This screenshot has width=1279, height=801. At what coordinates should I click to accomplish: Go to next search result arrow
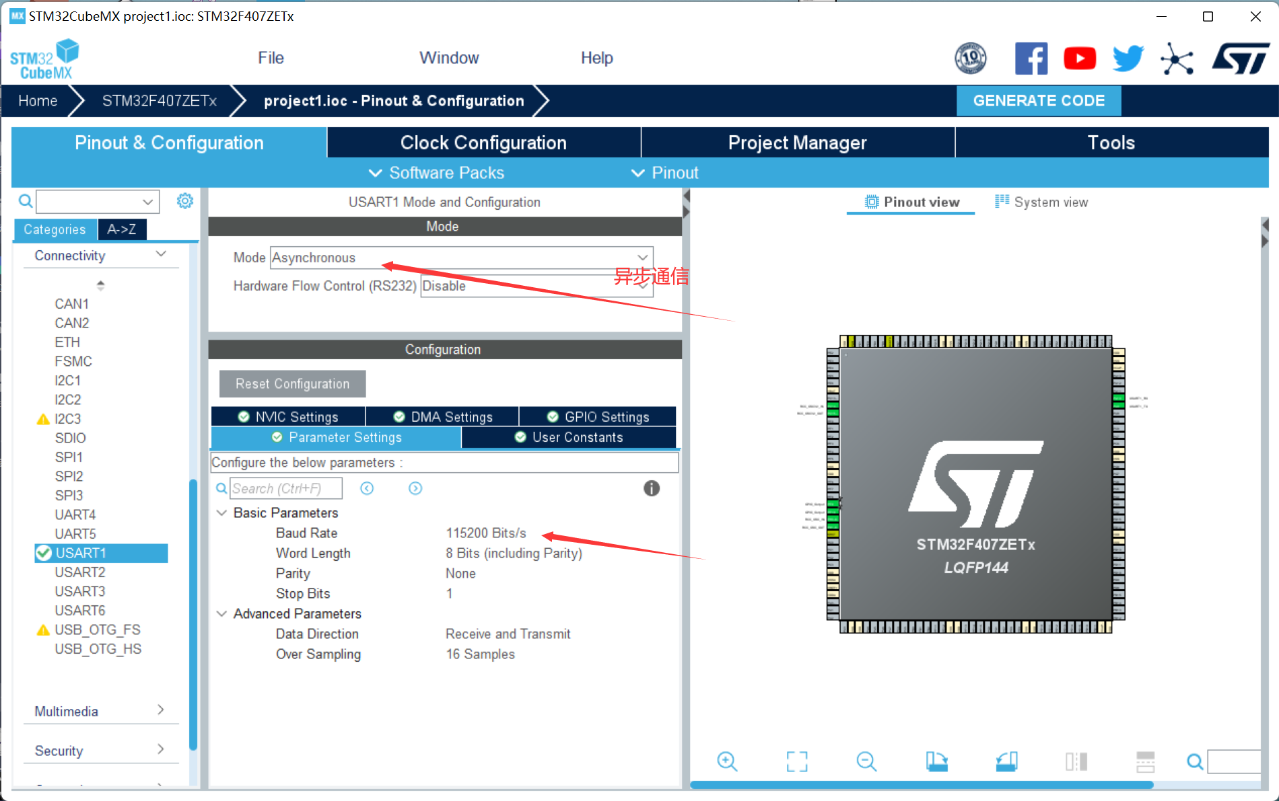click(x=415, y=488)
